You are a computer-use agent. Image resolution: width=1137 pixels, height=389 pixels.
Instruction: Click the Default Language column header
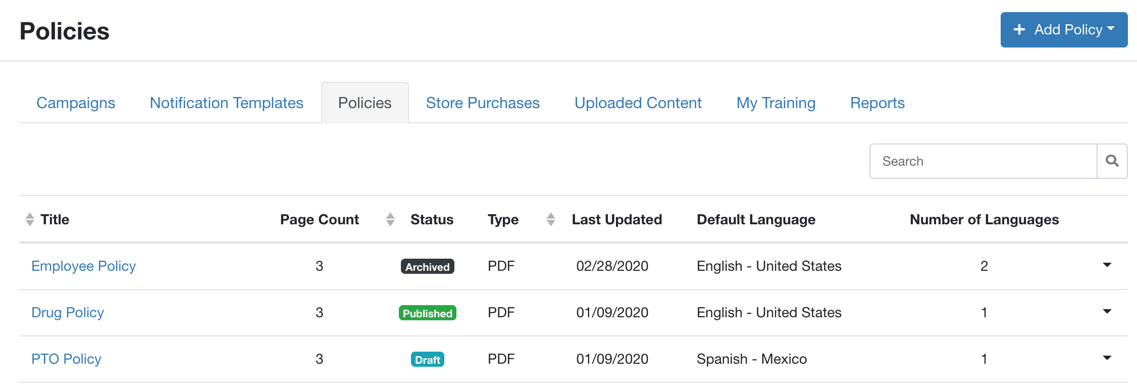click(x=756, y=220)
